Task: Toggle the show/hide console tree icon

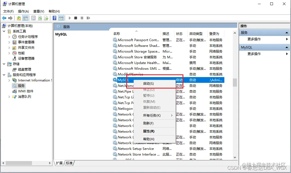Action: click(x=25, y=18)
